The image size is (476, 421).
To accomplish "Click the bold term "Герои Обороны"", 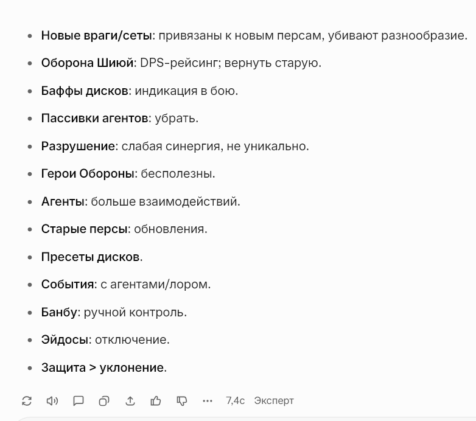I will (88, 173).
